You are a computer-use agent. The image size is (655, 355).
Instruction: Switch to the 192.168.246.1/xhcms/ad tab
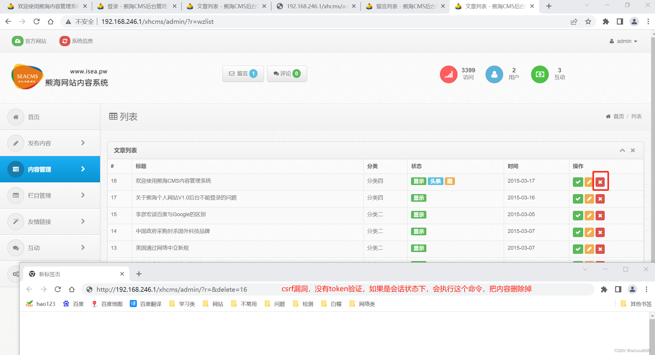click(x=316, y=6)
